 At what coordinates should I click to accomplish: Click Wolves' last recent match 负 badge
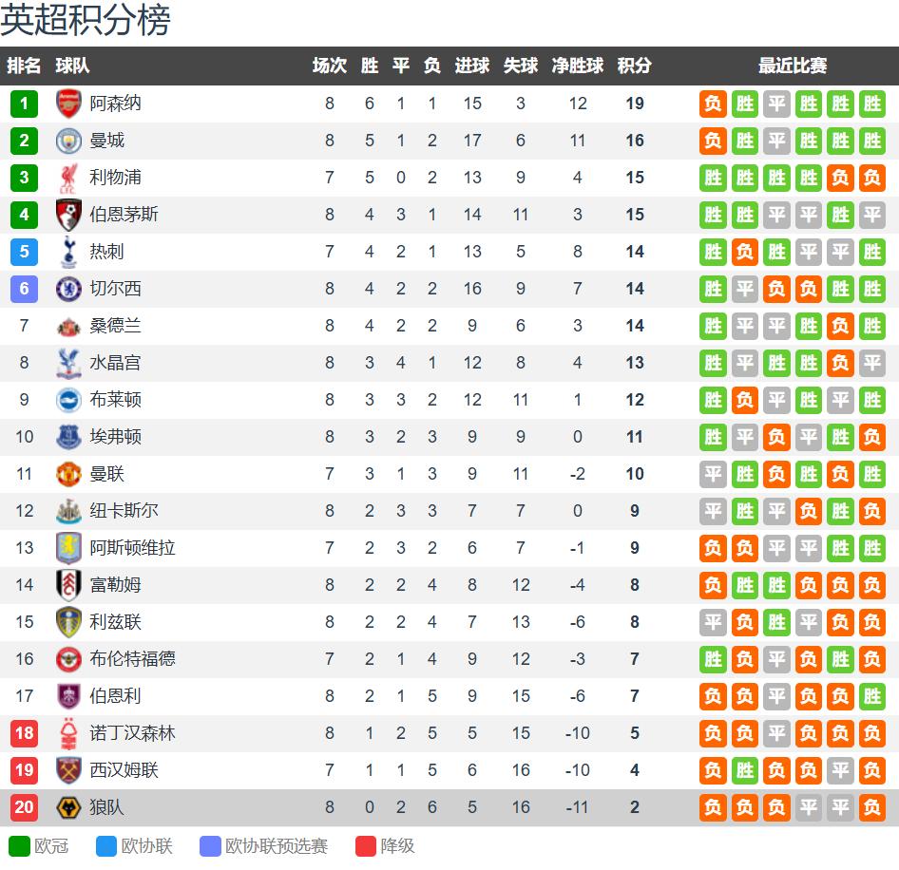(x=871, y=807)
